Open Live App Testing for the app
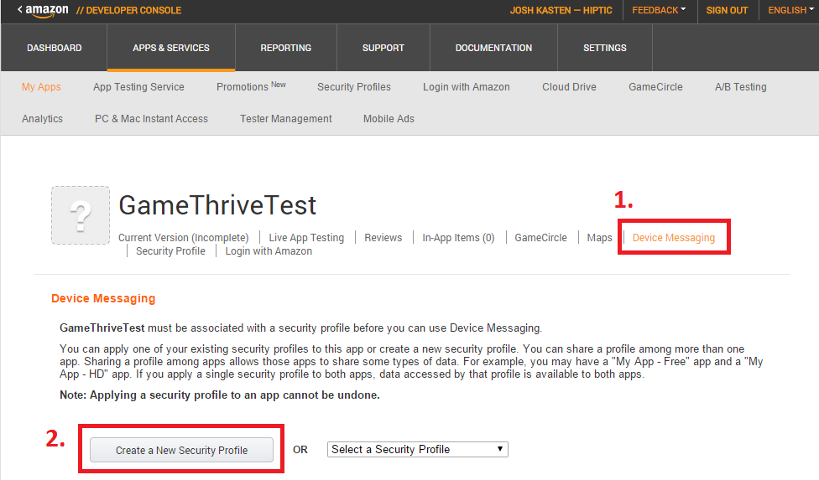Screen dimensions: 819x480 pos(306,238)
